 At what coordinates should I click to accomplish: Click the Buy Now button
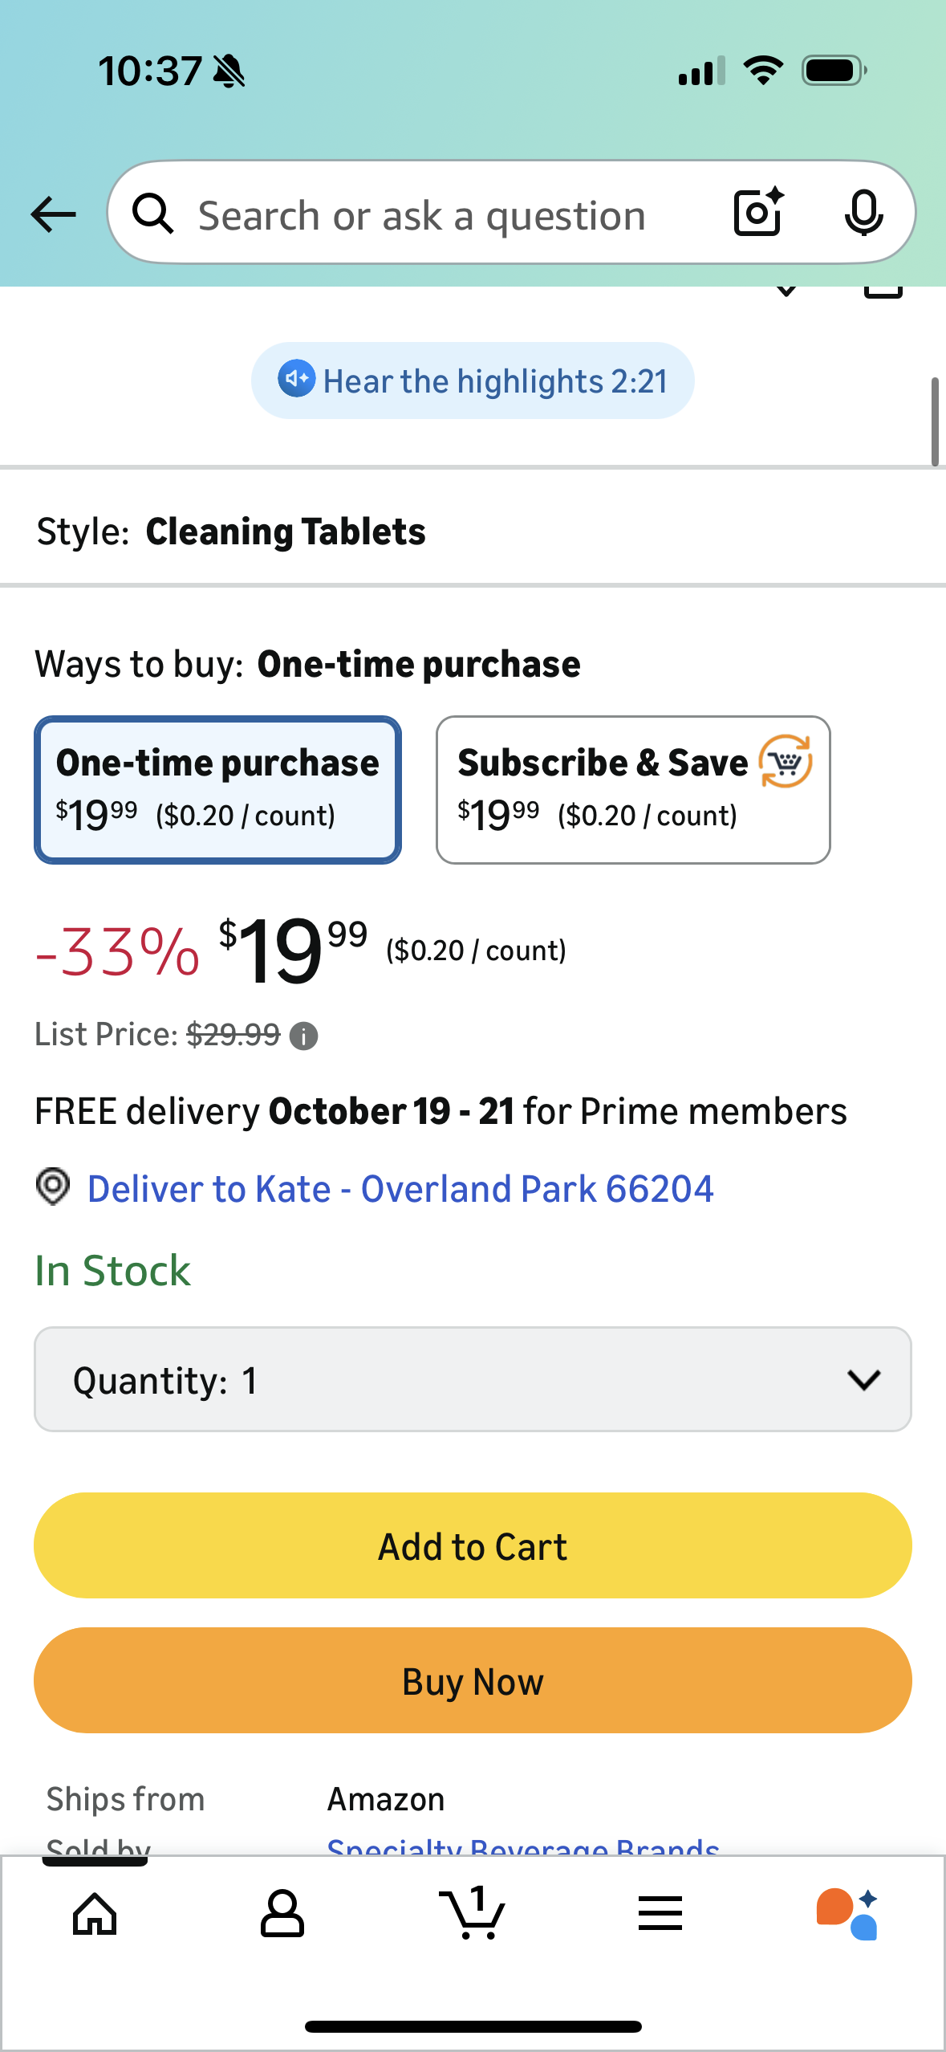(x=473, y=1680)
